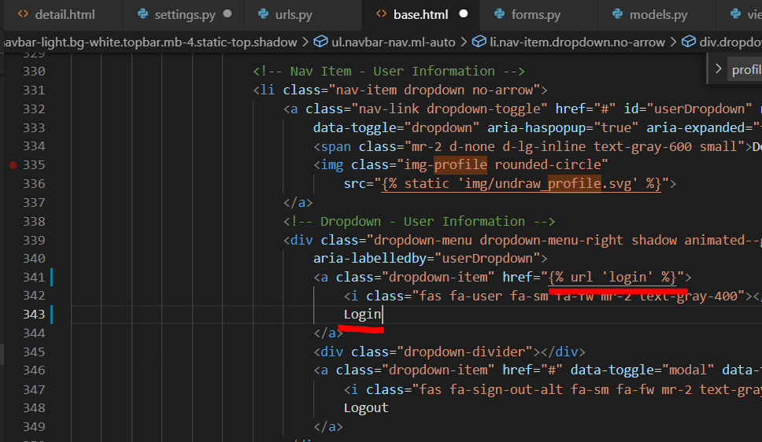Remove the breakpoint on line 335
The width and height of the screenshot is (762, 442).
[13, 165]
